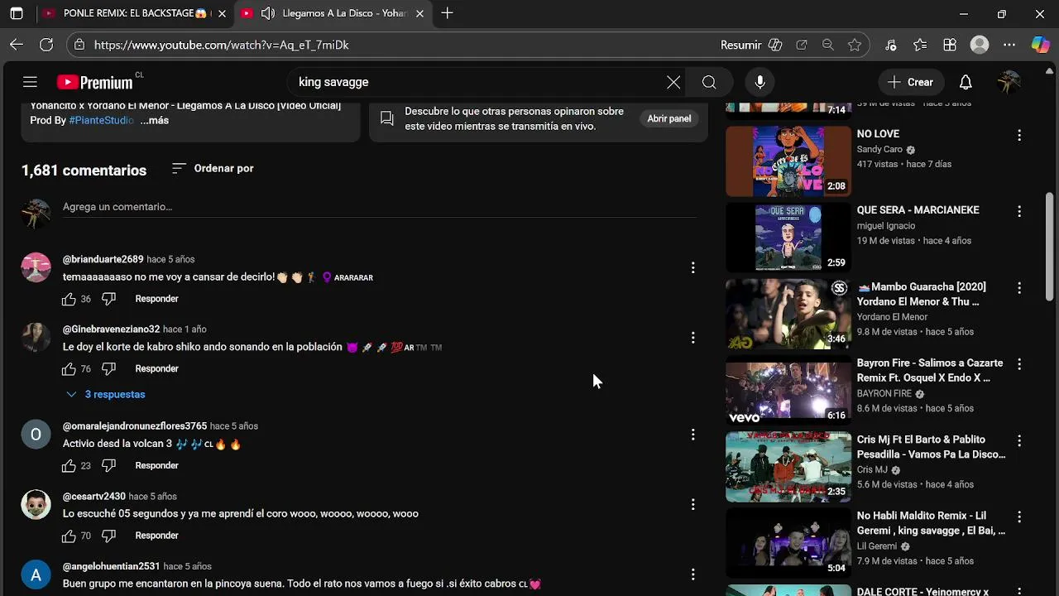Screen dimensions: 1059x596
Task: Open the tab actions menu icon
Action: point(17,13)
